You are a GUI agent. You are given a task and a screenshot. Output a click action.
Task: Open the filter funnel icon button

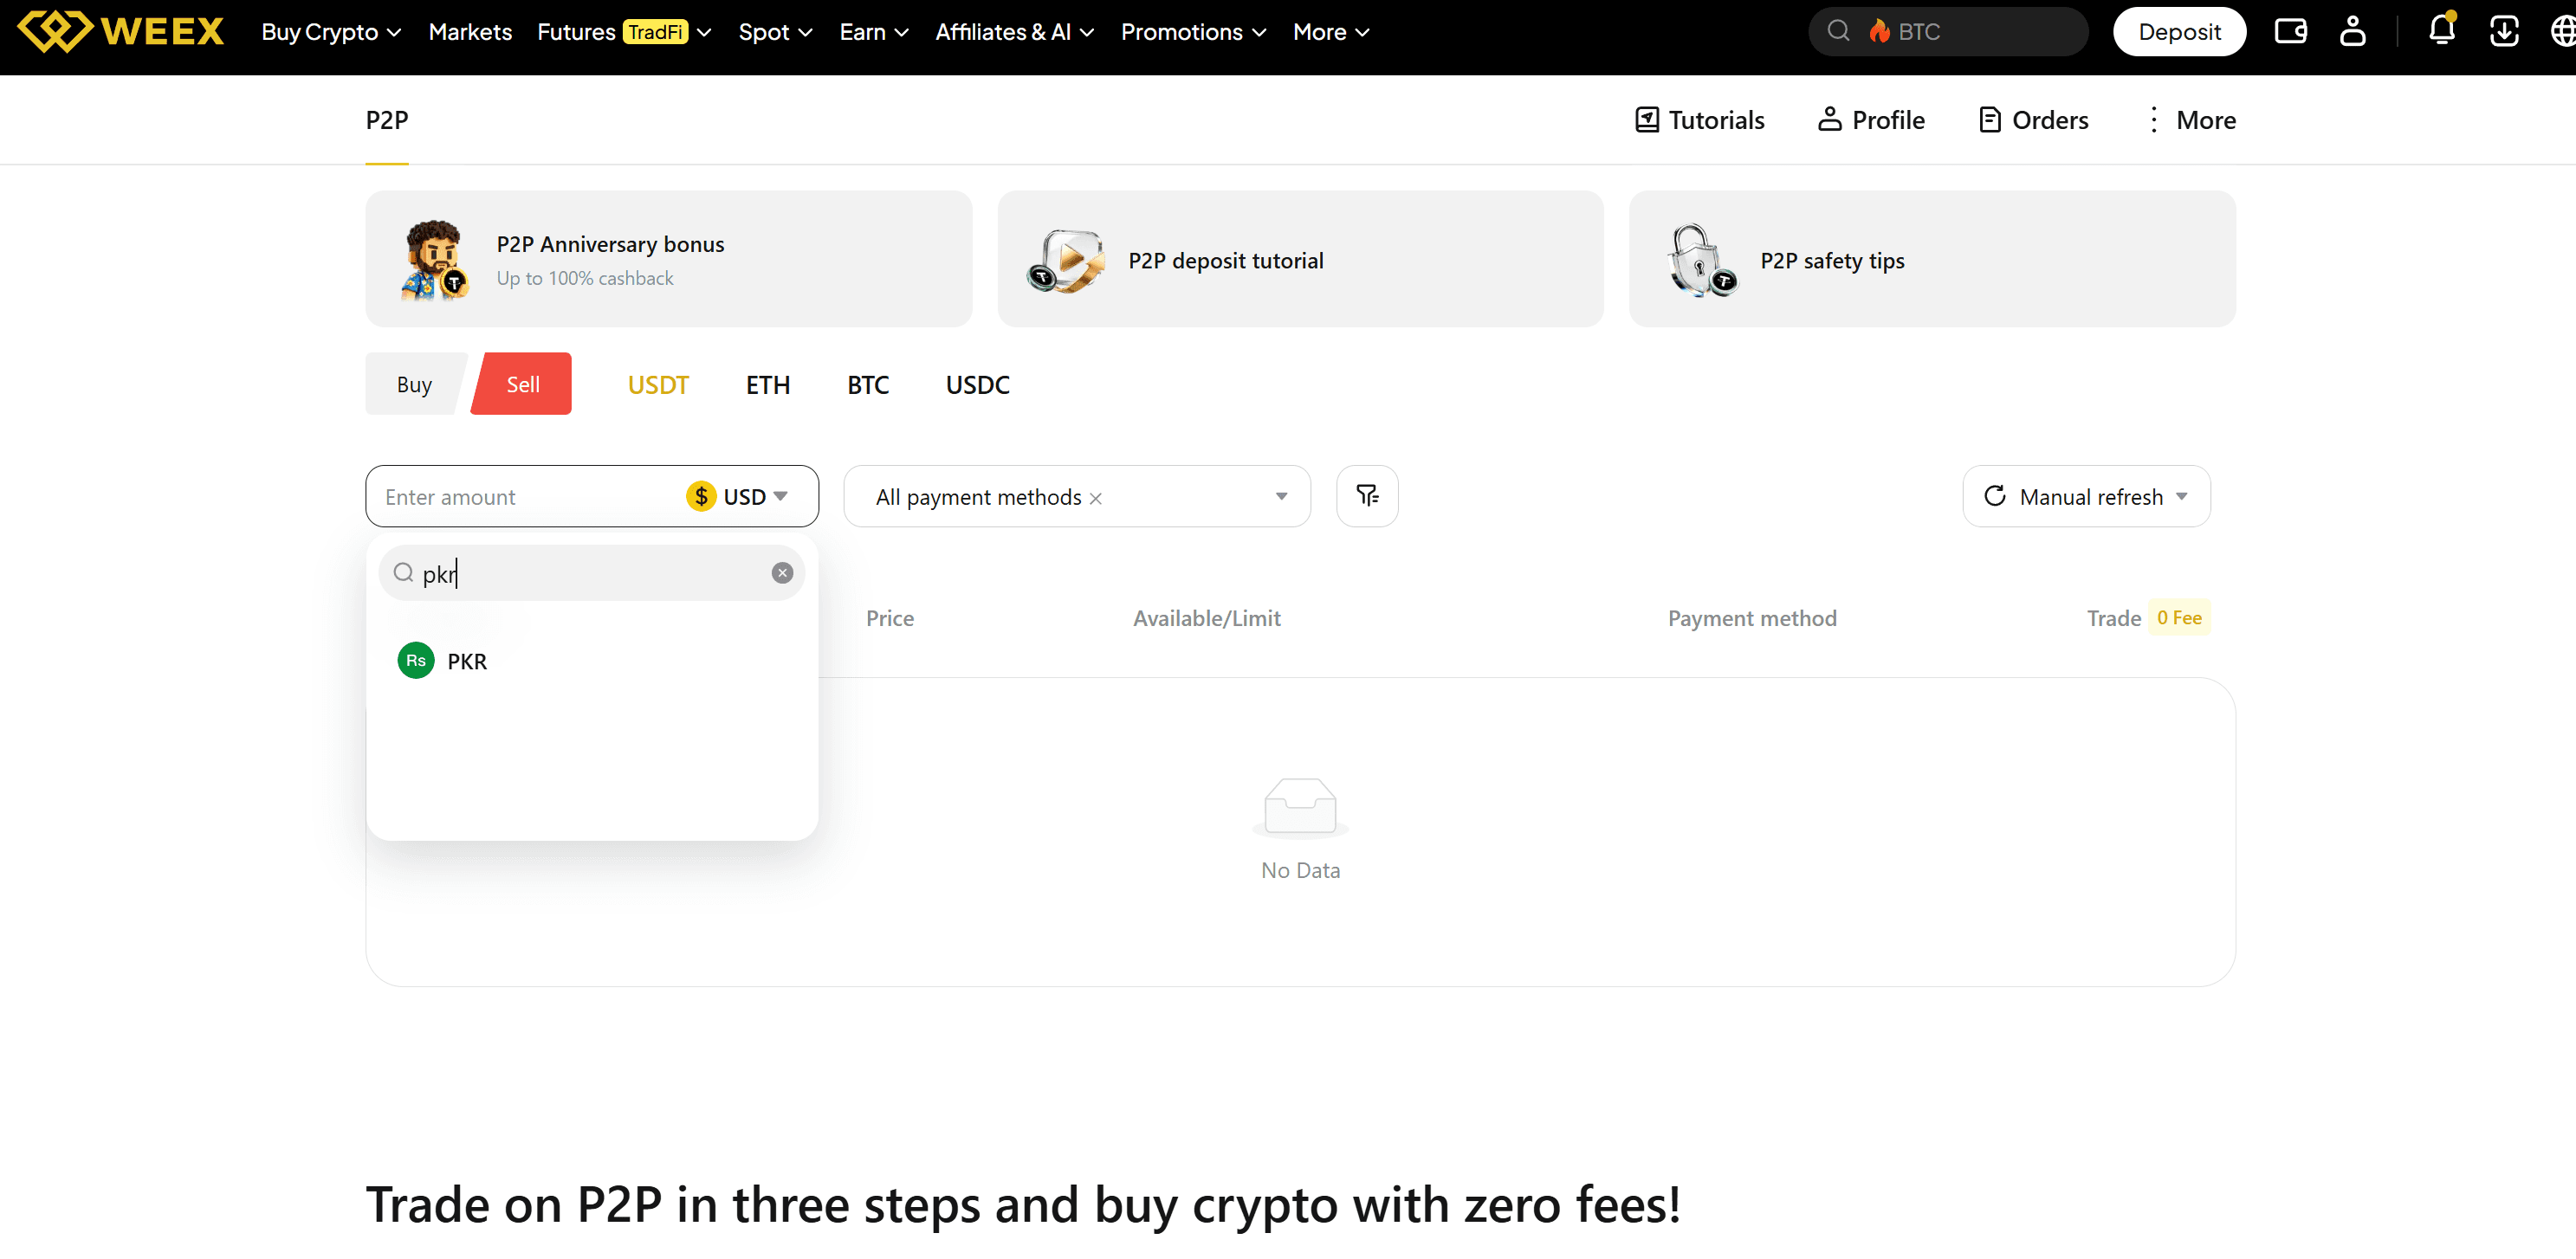pos(1367,496)
